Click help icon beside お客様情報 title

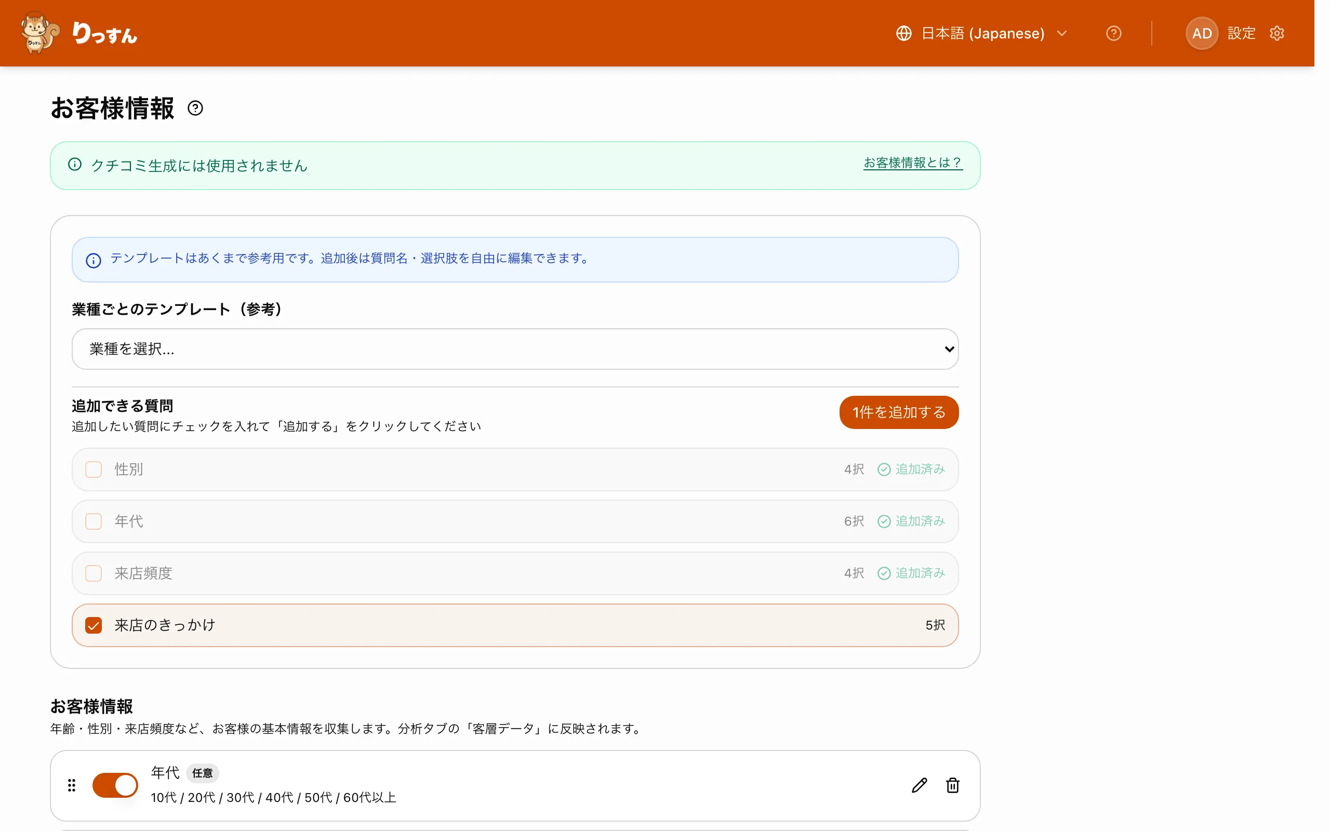pyautogui.click(x=195, y=108)
